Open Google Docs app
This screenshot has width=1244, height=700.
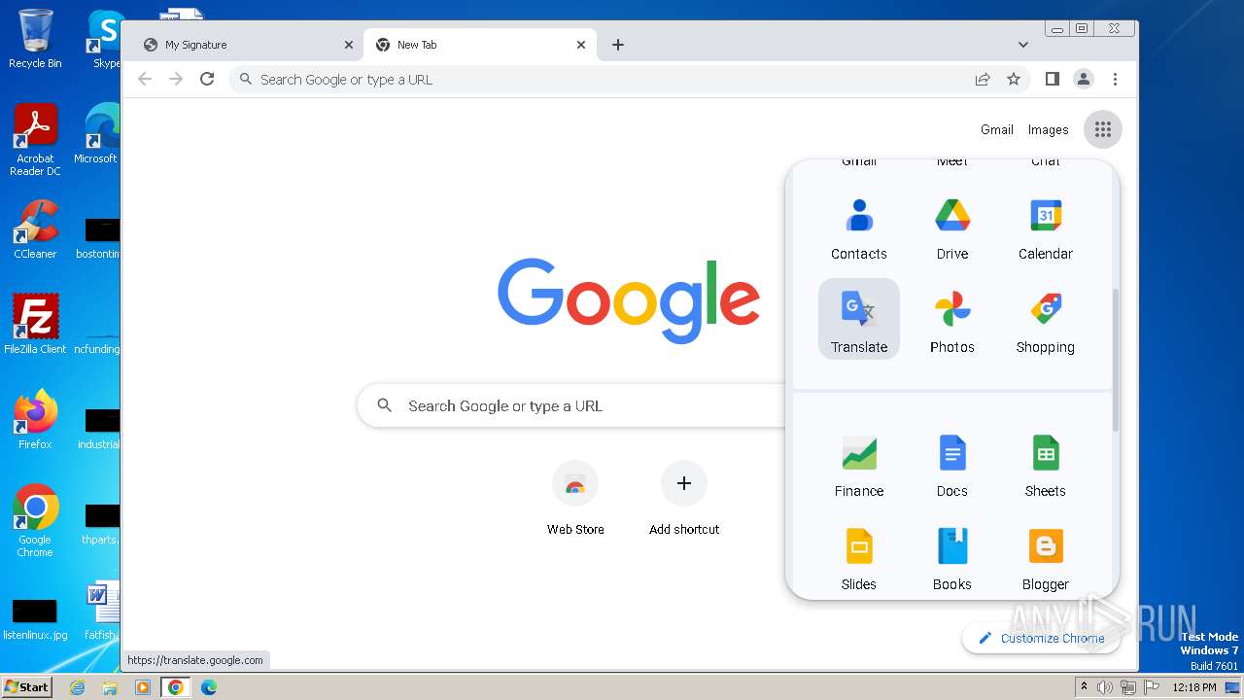(952, 465)
